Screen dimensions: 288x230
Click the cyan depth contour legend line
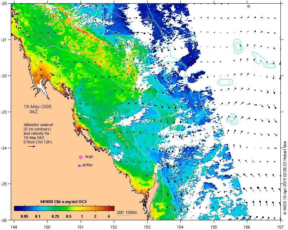coord(123,215)
